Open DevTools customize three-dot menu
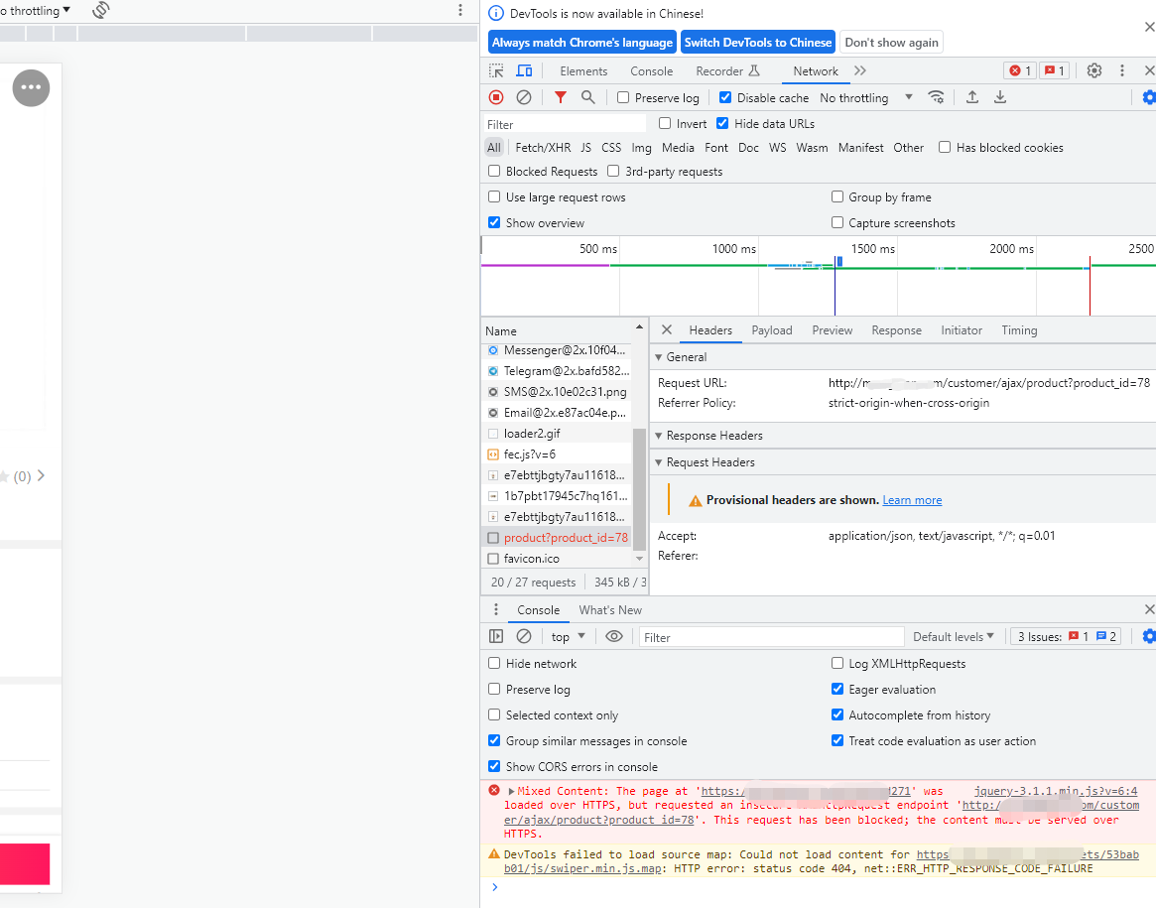1156x908 pixels. pos(1122,70)
